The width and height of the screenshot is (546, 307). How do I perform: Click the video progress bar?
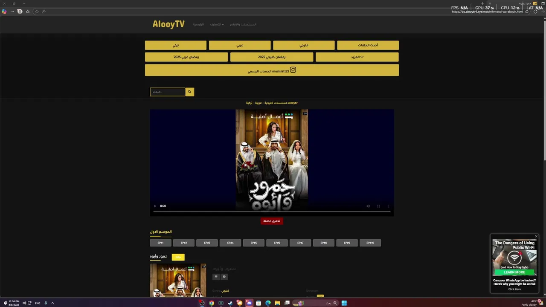(x=272, y=211)
